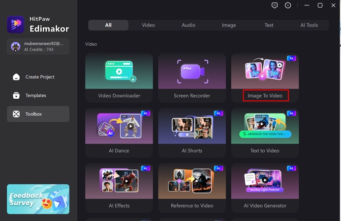Screen dimensions: 341x221
Task: Switch to the Text tab
Action: (x=269, y=25)
